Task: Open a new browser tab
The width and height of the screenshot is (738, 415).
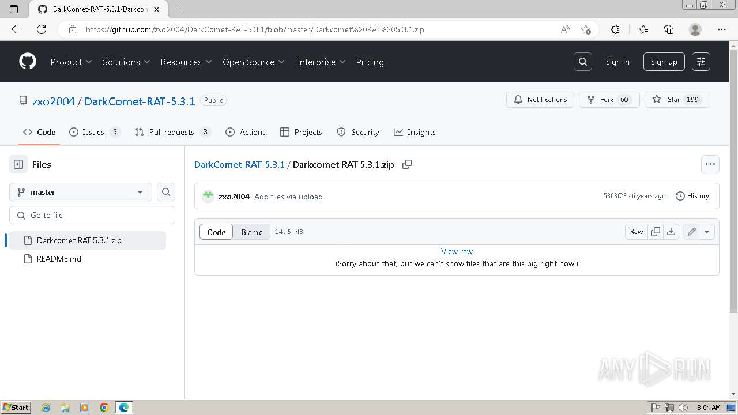Action: [180, 9]
